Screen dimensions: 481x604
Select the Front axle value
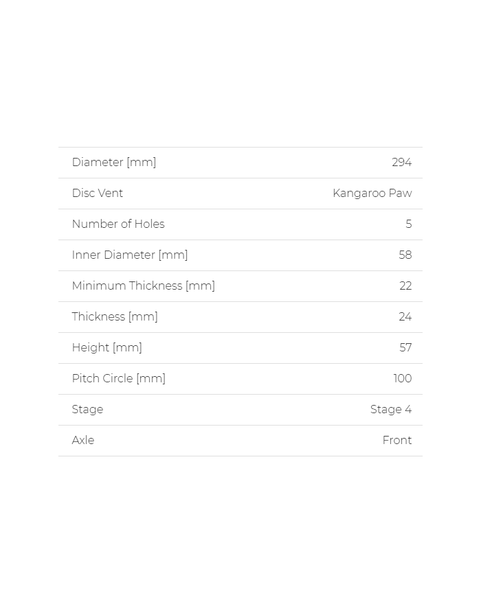pos(396,441)
